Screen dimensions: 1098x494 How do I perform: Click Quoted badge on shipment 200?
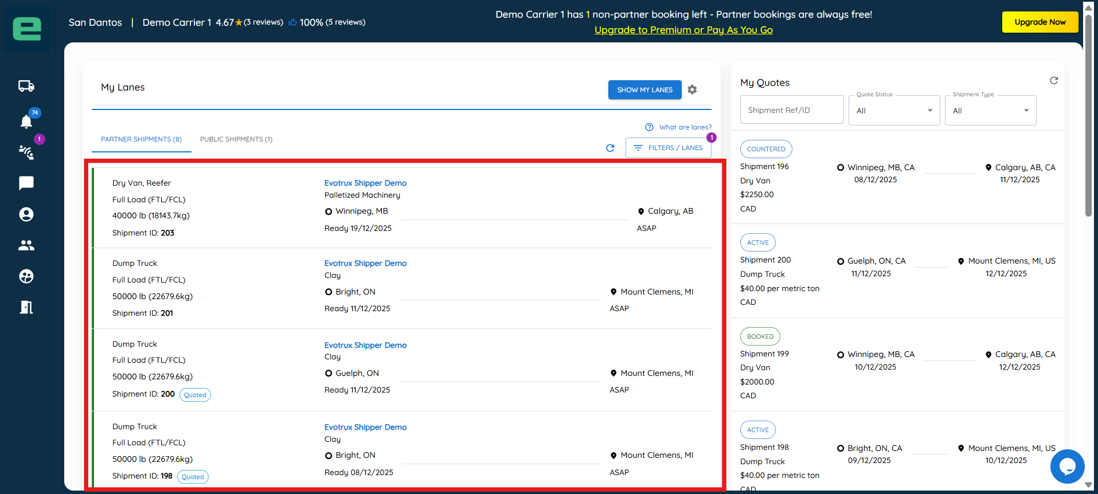pyautogui.click(x=195, y=395)
